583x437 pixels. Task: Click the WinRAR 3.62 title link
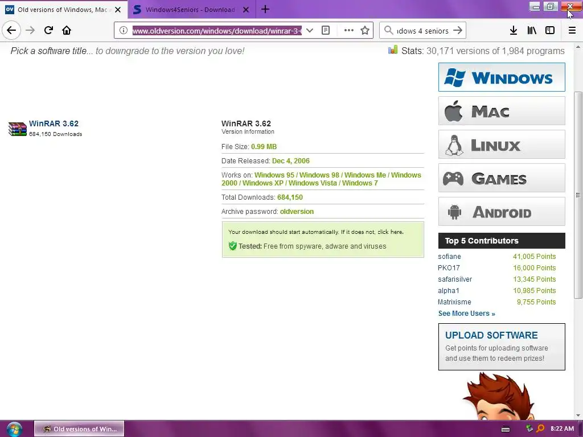click(54, 123)
